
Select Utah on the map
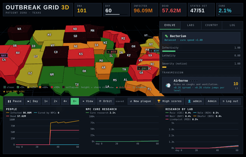(36, 57)
